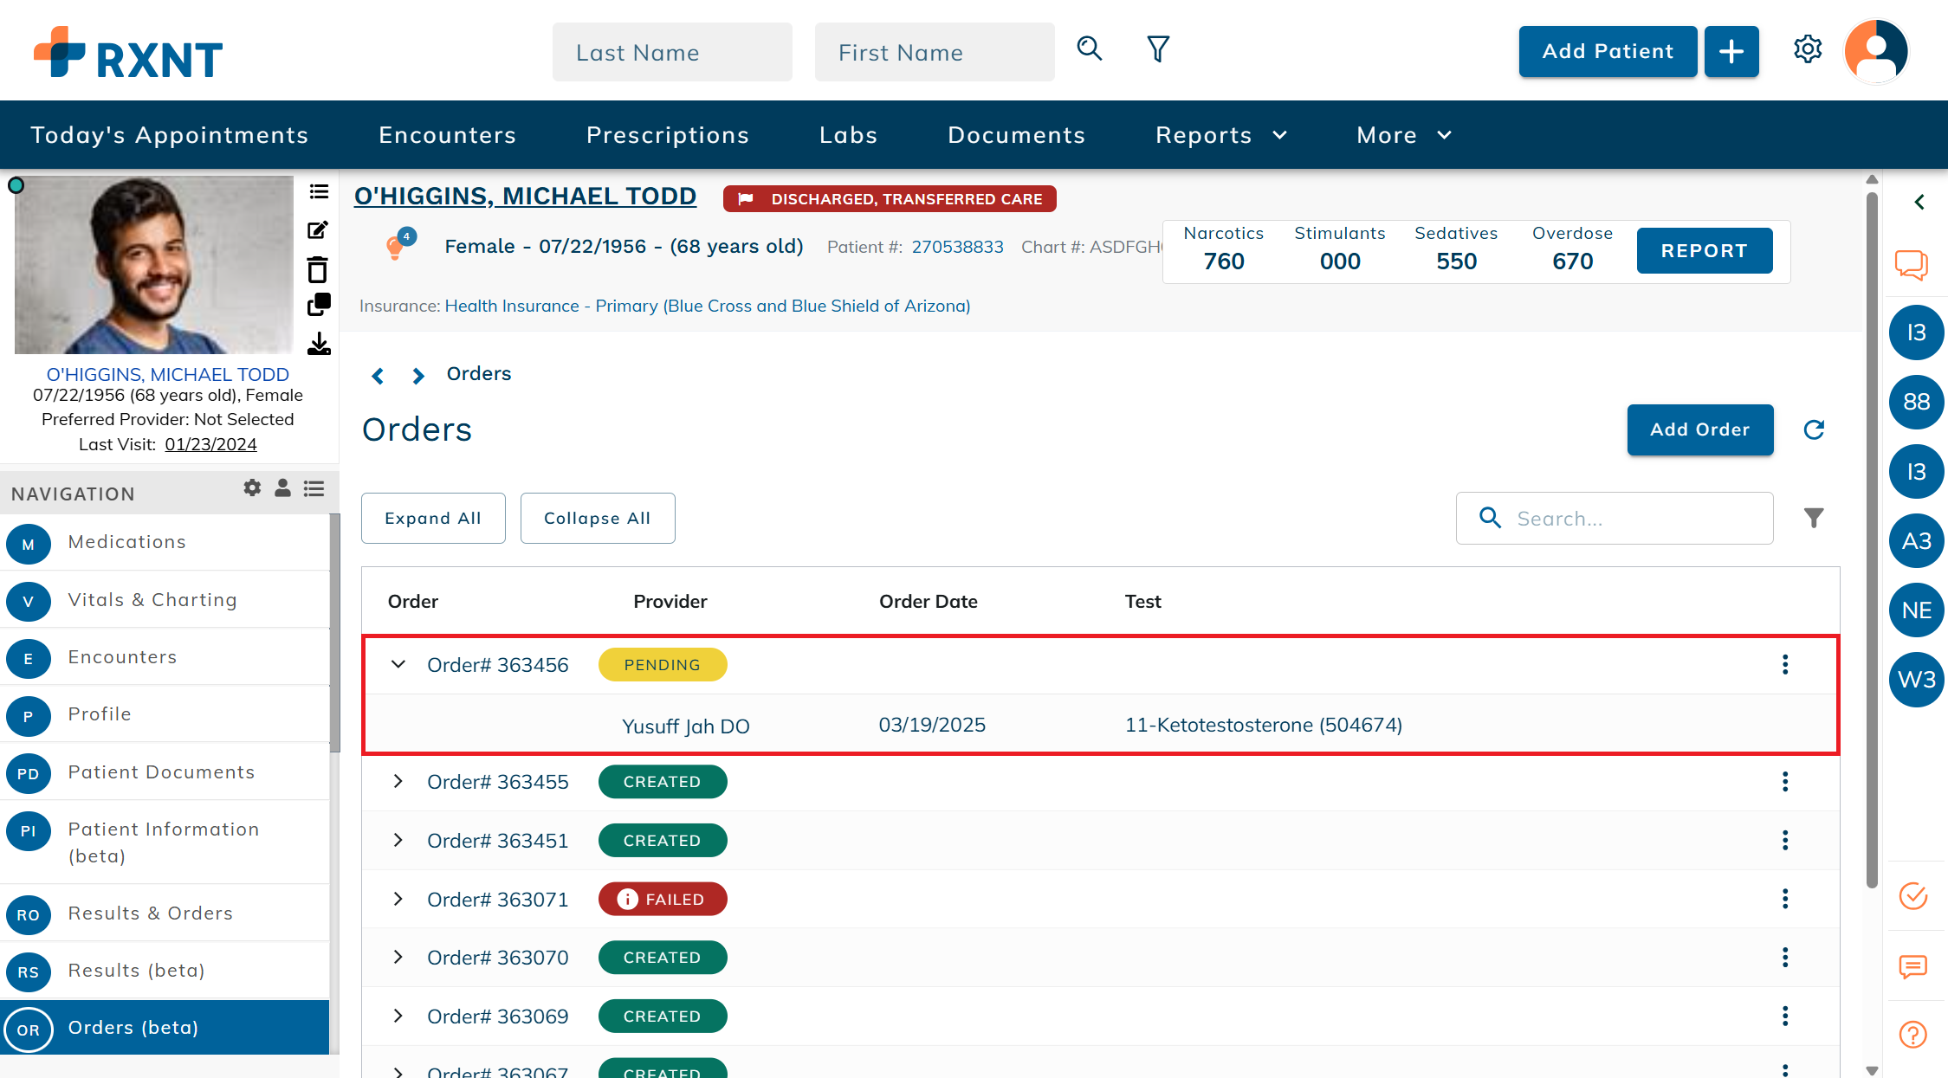This screenshot has width=1948, height=1078.
Task: Expand Order# 363069 row
Action: (x=398, y=1016)
